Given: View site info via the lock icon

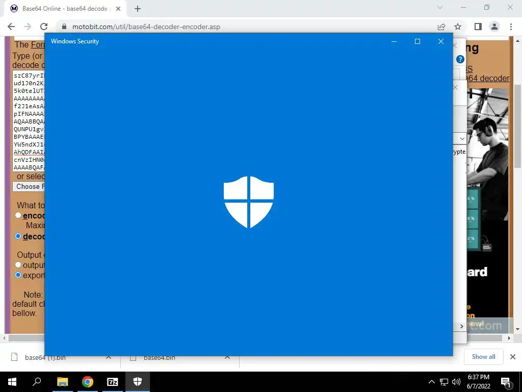Looking at the screenshot, I should [64, 27].
